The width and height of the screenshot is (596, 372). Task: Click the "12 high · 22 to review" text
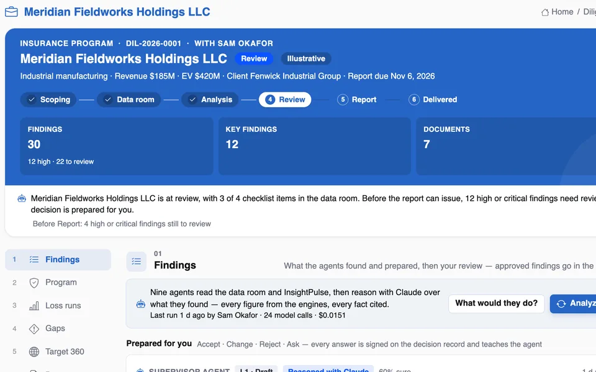click(61, 162)
